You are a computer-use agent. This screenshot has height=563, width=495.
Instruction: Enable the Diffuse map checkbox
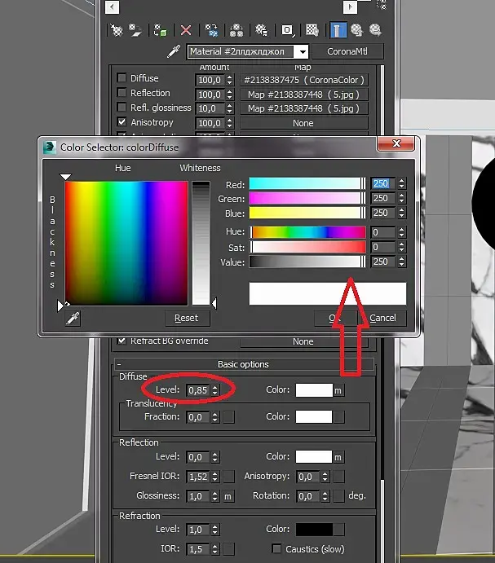(x=122, y=78)
